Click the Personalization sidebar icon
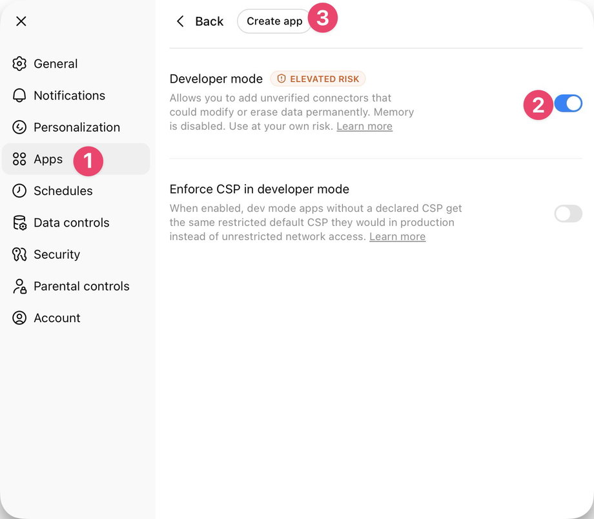Viewport: 594px width, 519px height. pyautogui.click(x=19, y=127)
